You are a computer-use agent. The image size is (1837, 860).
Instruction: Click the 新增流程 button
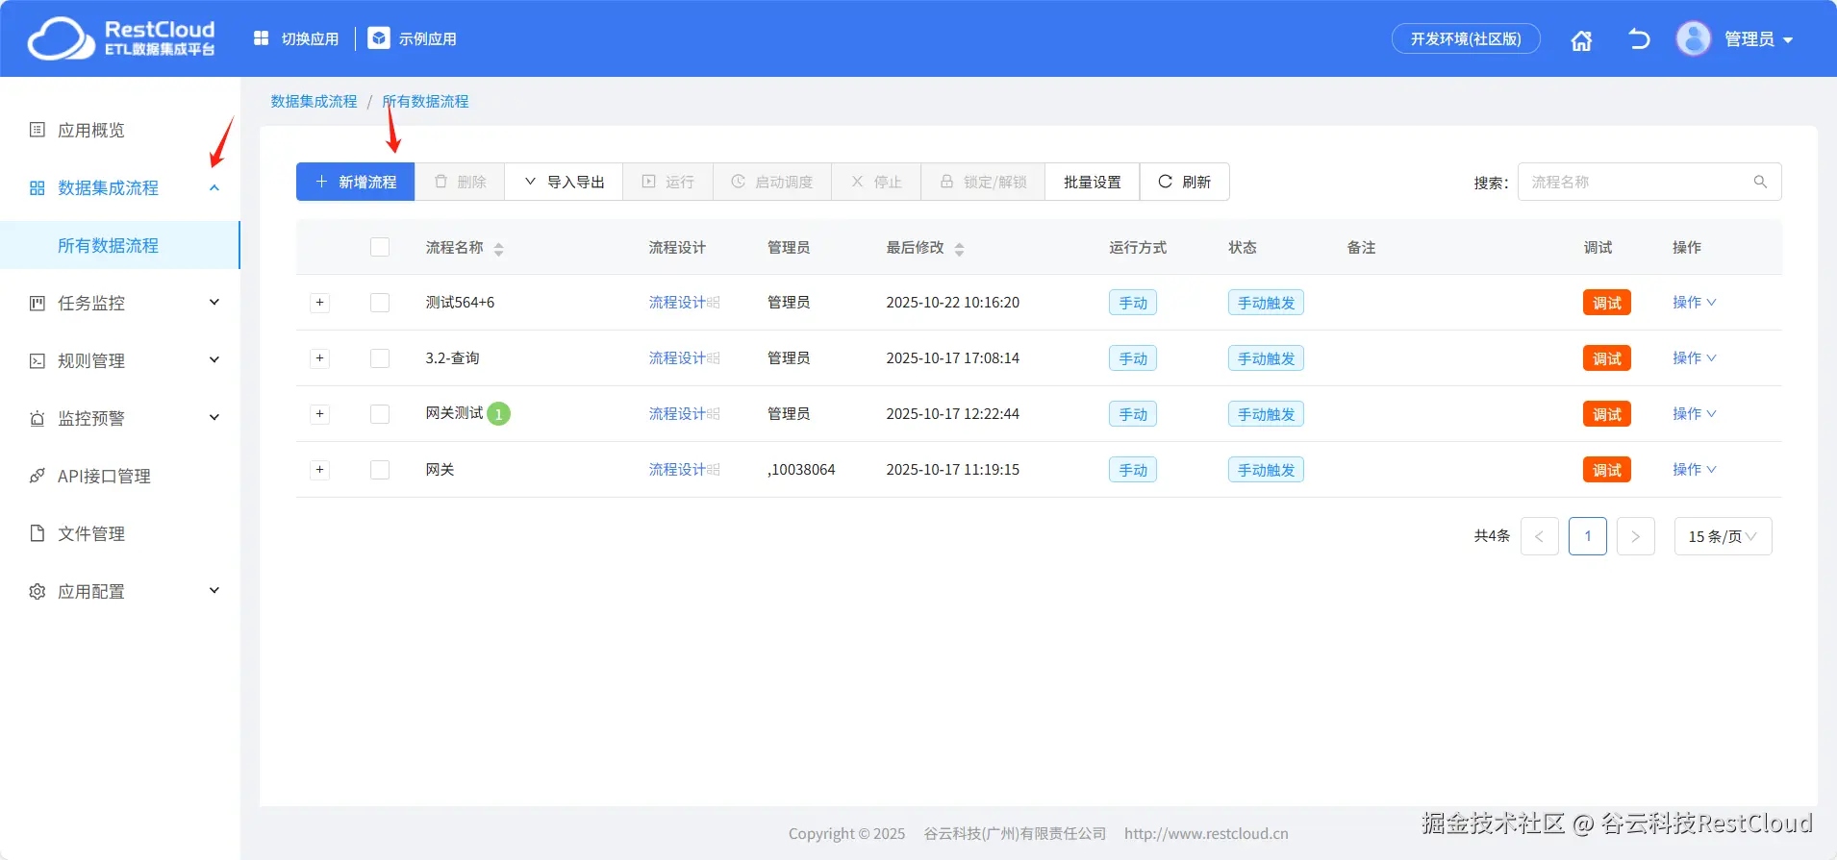(355, 182)
